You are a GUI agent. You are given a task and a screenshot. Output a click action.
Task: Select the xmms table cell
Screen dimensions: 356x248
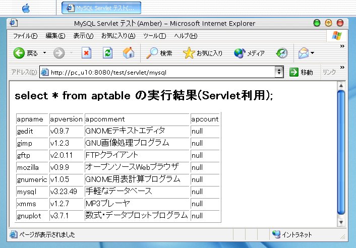pos(32,204)
